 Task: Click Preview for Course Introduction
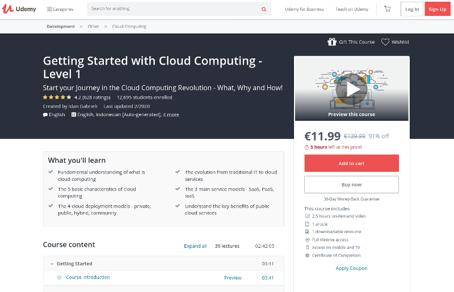[x=233, y=278]
